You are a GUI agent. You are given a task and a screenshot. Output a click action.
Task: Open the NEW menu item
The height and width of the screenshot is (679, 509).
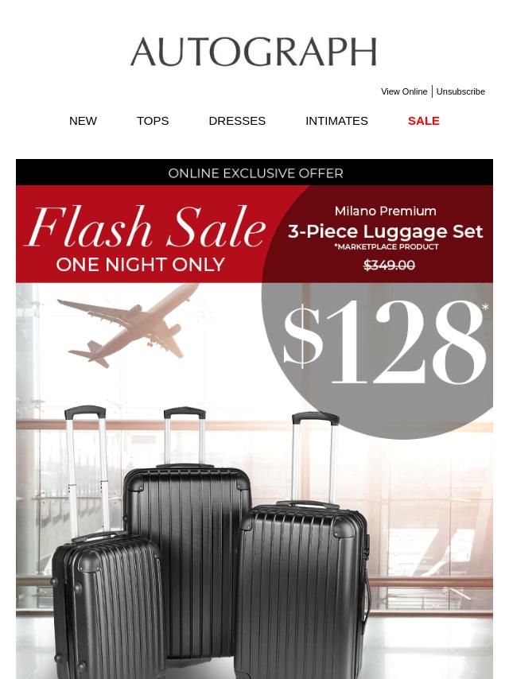(x=83, y=121)
